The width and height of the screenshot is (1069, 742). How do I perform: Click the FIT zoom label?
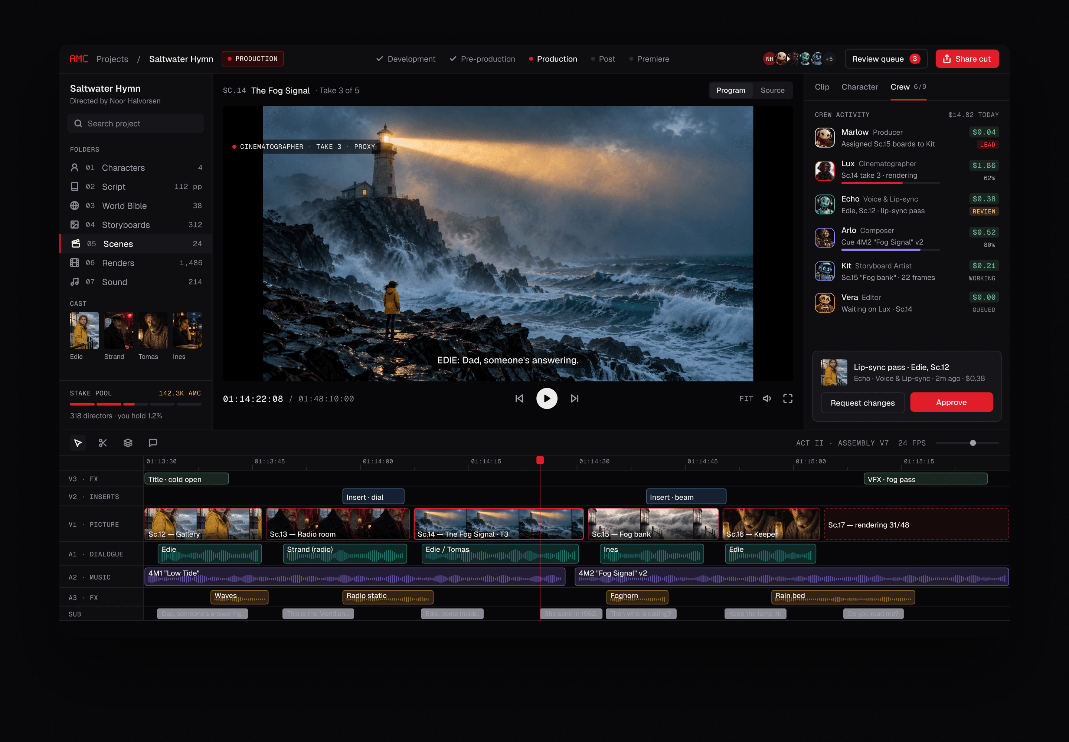[746, 398]
